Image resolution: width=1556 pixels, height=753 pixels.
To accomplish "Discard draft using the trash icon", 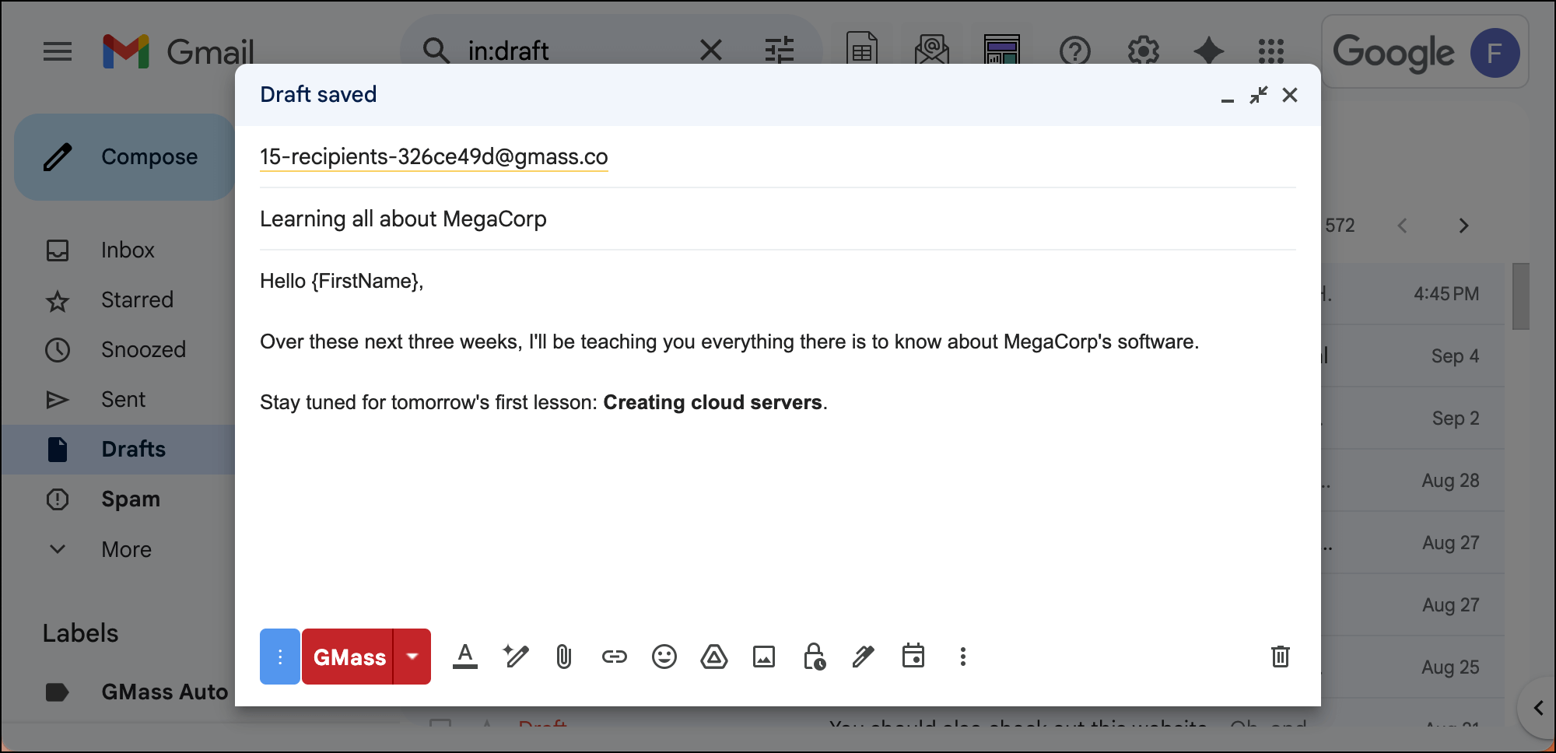I will tap(1280, 657).
